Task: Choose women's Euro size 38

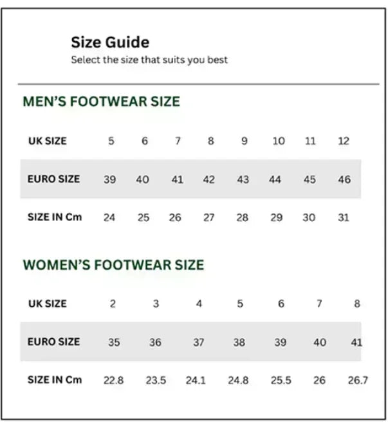Action: coord(239,342)
